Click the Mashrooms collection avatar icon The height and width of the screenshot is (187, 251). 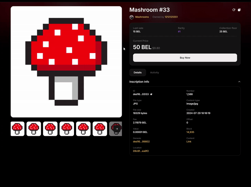(x=131, y=17)
